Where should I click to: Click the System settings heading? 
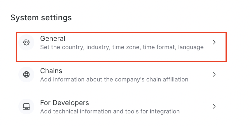(41, 18)
